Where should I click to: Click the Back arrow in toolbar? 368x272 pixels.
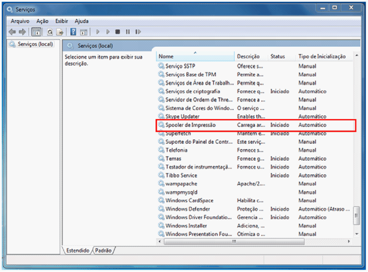coord(12,32)
